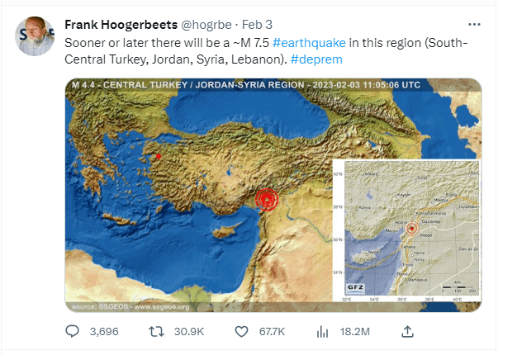Open the #earthquake hashtag link
This screenshot has height=355, width=517.
pos(309,43)
